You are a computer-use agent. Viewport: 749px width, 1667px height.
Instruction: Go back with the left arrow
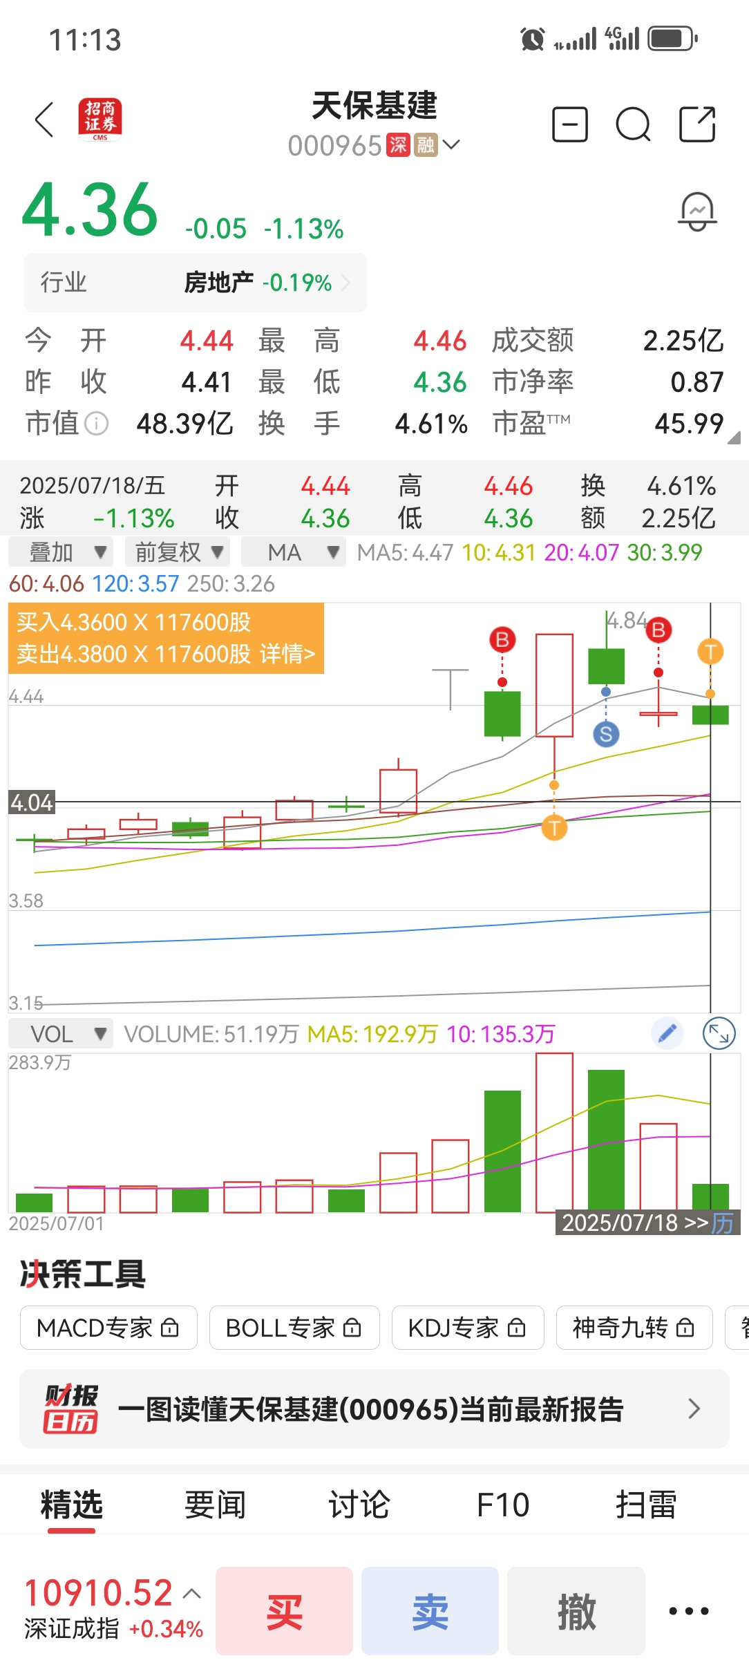[x=44, y=120]
